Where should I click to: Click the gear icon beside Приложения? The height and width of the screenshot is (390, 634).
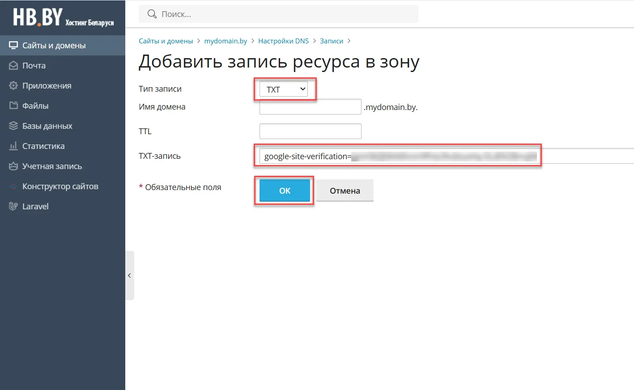point(13,85)
